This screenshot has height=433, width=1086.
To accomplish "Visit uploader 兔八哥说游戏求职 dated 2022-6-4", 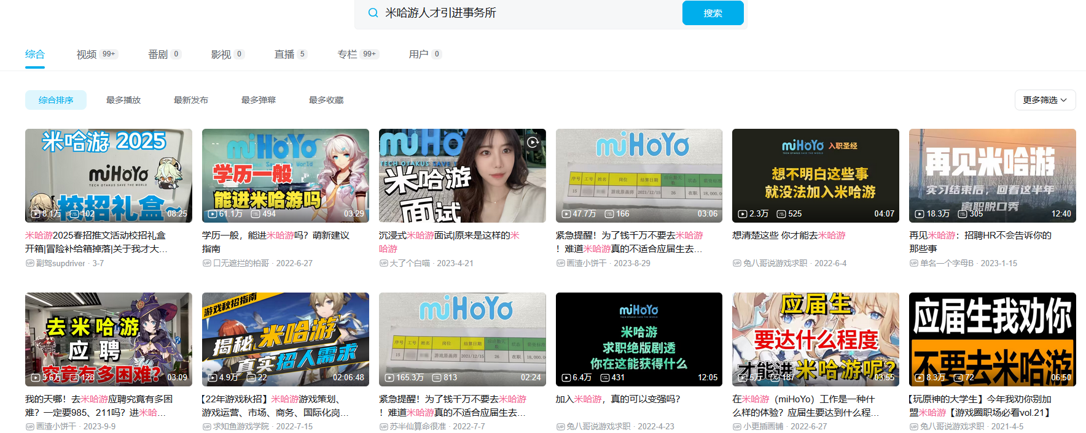I will pos(775,263).
